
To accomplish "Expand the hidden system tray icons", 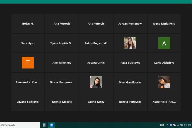I will (x=167, y=125).
